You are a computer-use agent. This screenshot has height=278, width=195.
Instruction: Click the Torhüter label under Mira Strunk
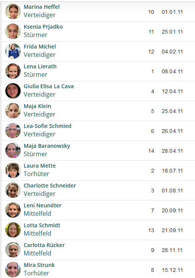pos(36,273)
